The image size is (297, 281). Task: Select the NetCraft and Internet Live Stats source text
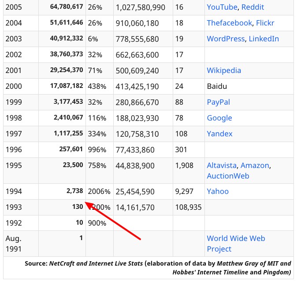tap(96, 263)
